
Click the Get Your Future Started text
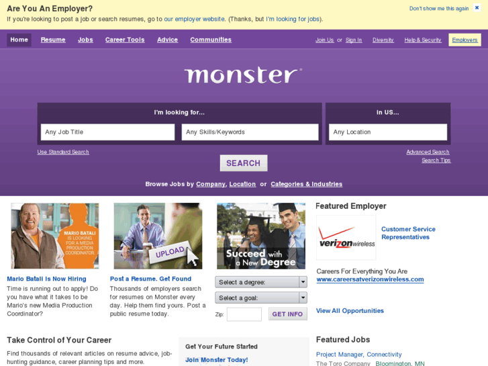pos(222,347)
